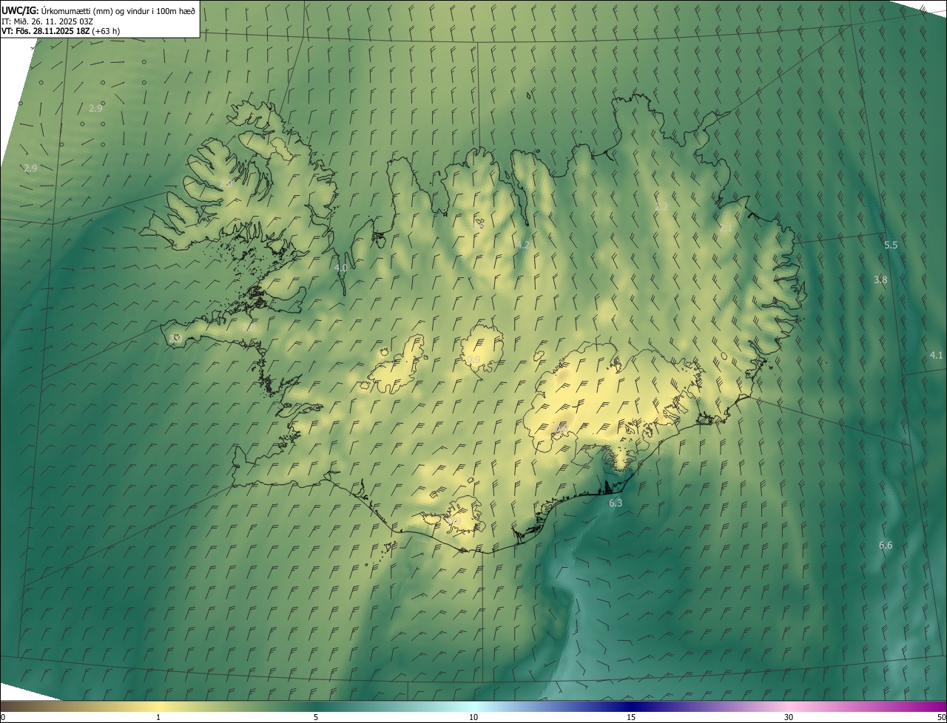Click the '30' tick on the color scale

(789, 717)
